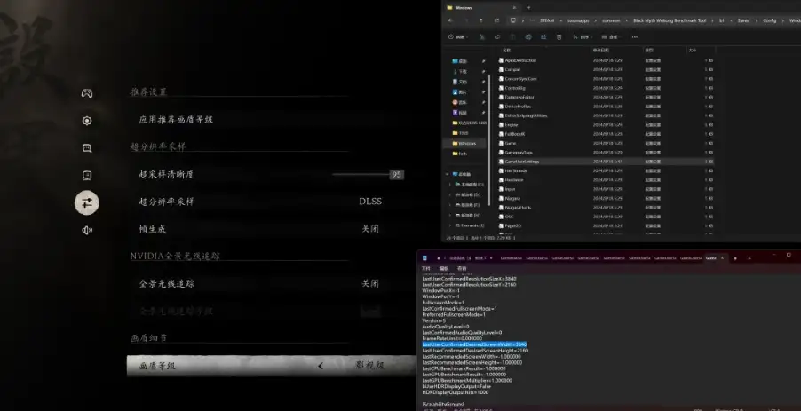This screenshot has width=801, height=411.
Task: Select the Engine config file
Action: point(511,124)
